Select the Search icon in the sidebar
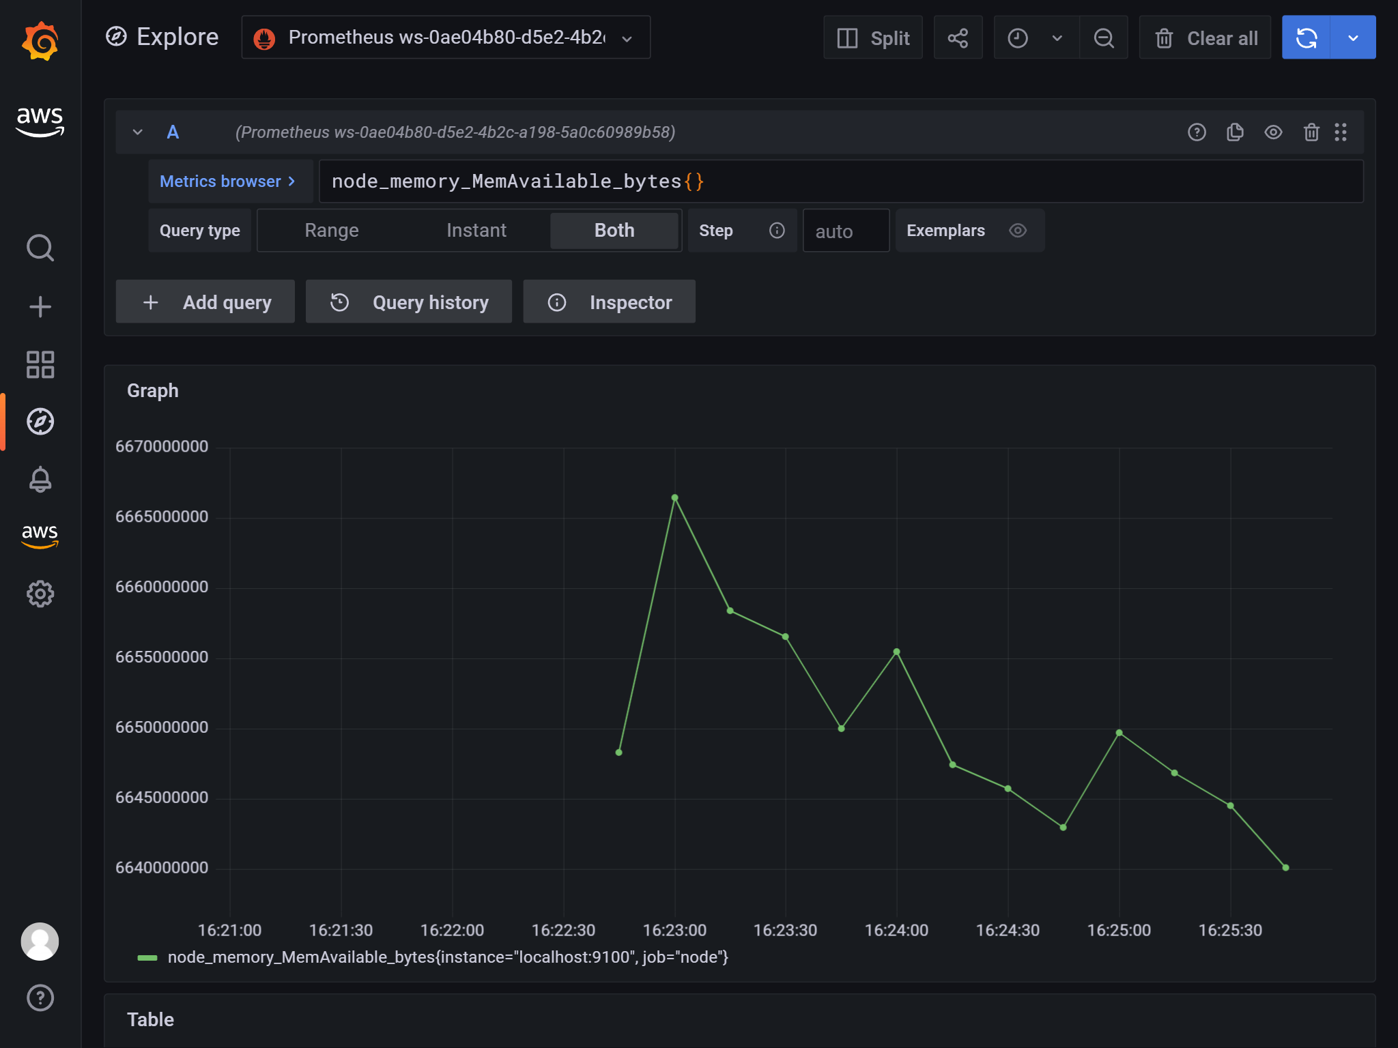Image resolution: width=1398 pixels, height=1048 pixels. point(40,247)
